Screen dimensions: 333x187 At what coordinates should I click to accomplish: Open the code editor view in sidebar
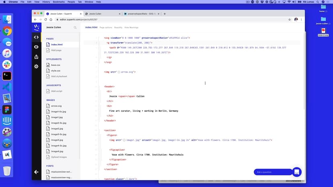coord(36,37)
